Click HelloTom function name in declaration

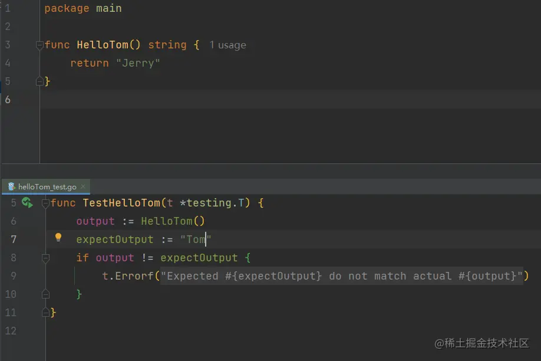(103, 45)
